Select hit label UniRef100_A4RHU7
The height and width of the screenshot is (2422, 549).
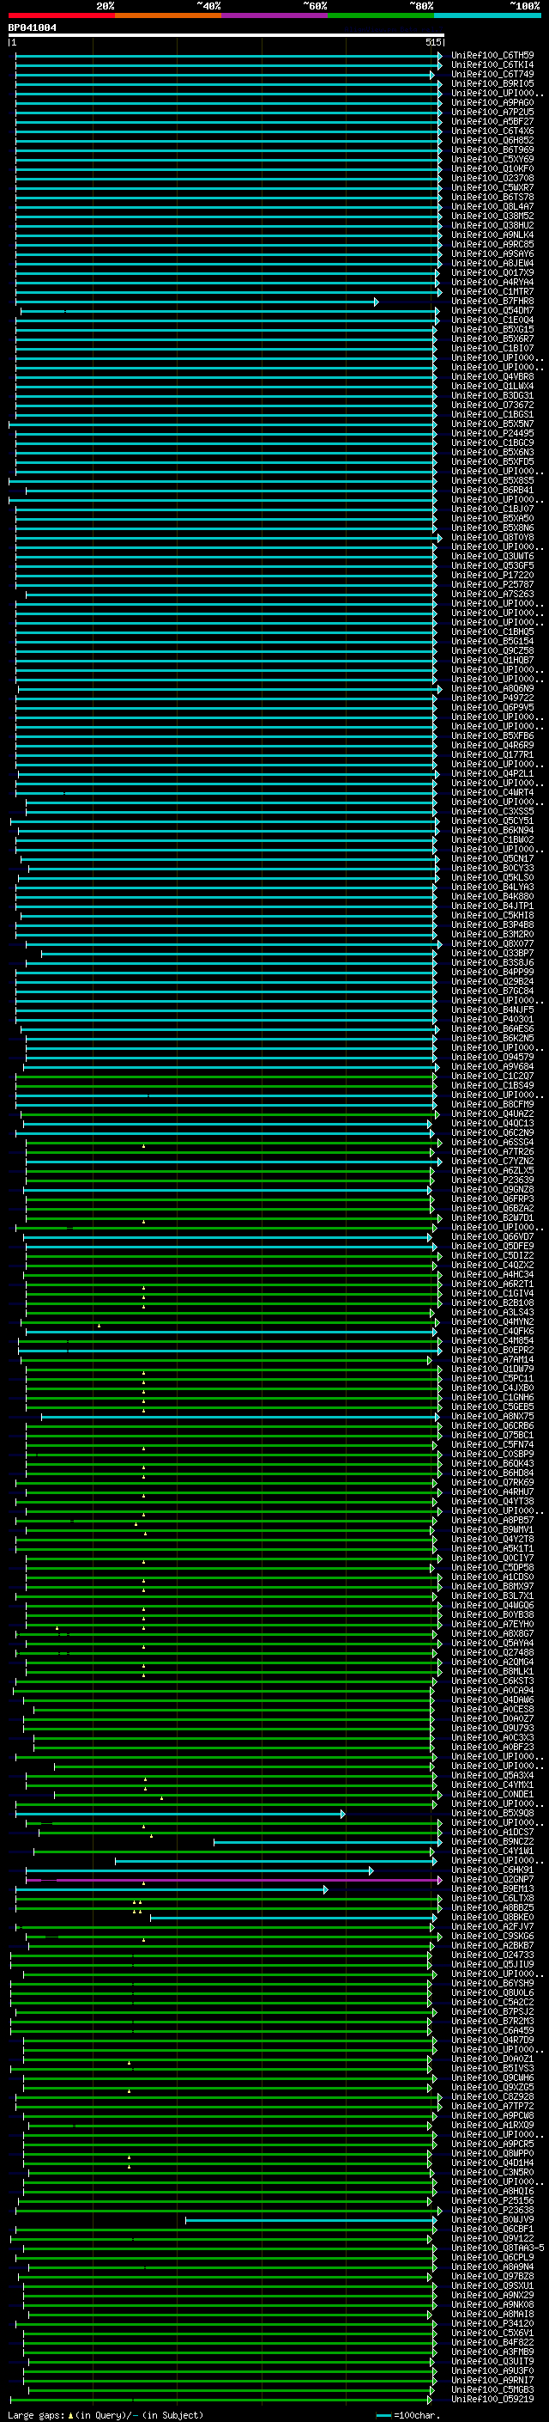pyautogui.click(x=492, y=1492)
